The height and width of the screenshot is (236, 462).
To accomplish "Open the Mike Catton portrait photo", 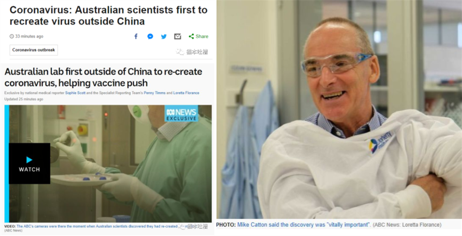I will 339,109.
